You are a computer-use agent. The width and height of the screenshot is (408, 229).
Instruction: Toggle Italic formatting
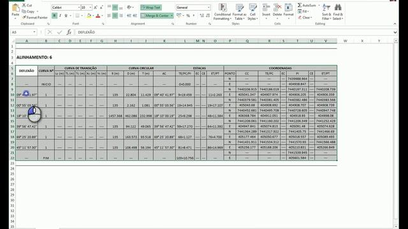coord(60,16)
